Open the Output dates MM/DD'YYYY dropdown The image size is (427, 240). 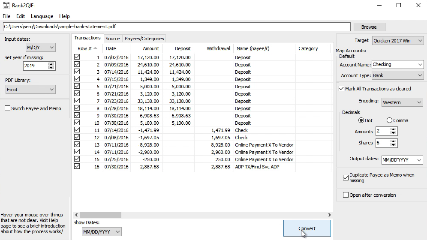coord(402,160)
